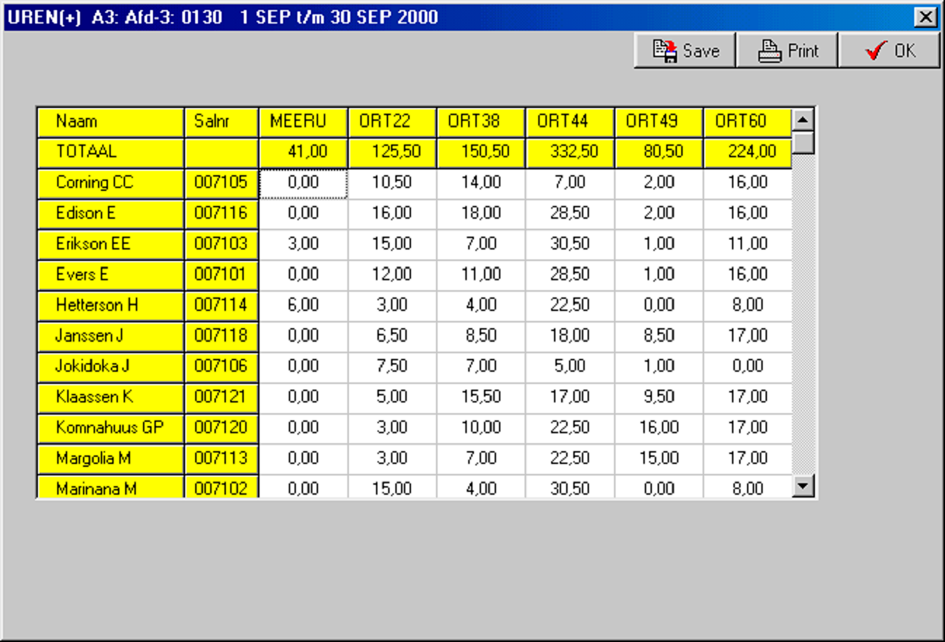Select the Marinana M name cell
Viewport: 945px width, 642px height.
(111, 487)
